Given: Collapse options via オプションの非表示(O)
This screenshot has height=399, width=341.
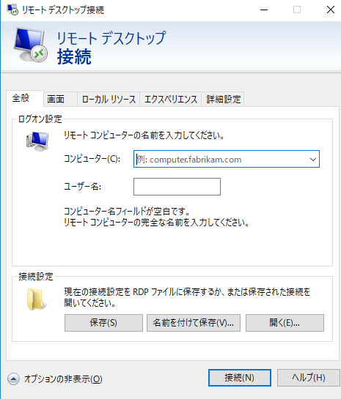Looking at the screenshot, I should (x=63, y=379).
